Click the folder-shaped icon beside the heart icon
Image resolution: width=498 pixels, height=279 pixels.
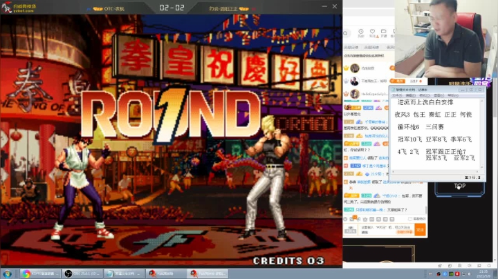384,31
